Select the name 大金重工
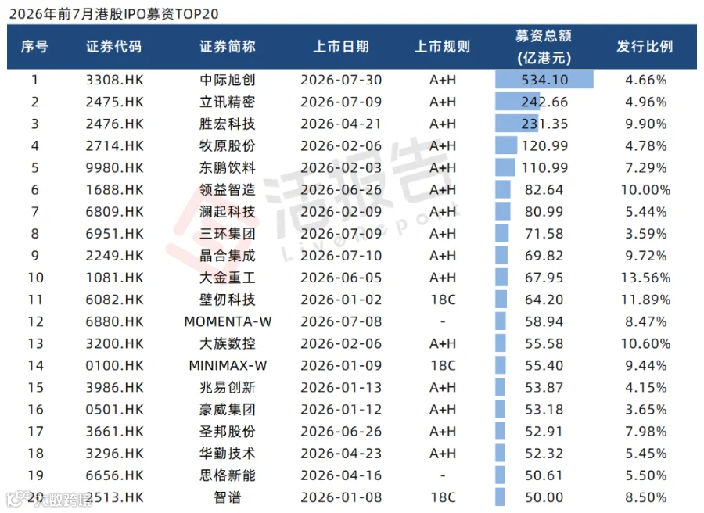Screen dimensions: 704x513 tap(228, 278)
